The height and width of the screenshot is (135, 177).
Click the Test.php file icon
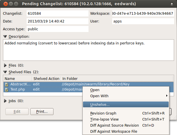7,89
